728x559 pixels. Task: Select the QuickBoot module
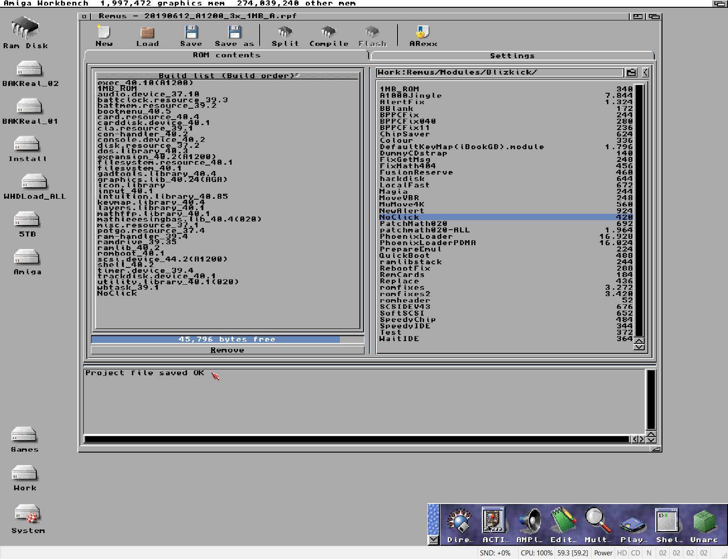[x=506, y=255]
